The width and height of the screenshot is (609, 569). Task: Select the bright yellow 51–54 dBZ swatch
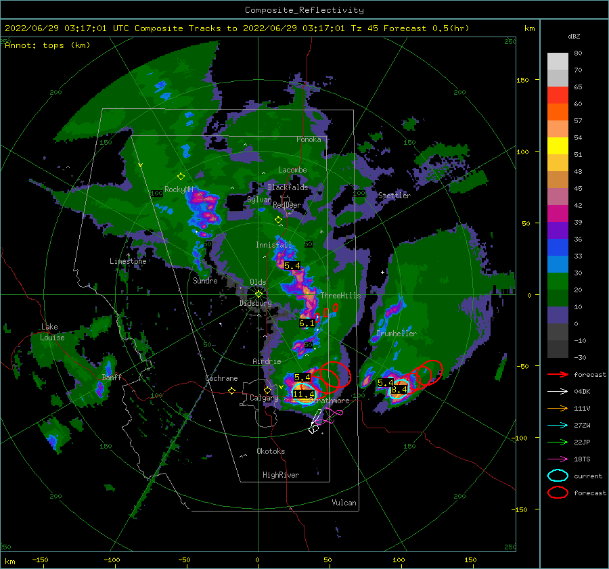coord(558,146)
